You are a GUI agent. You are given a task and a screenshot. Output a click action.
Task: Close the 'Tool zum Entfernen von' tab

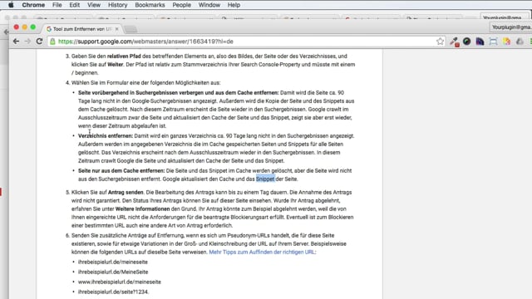116,29
